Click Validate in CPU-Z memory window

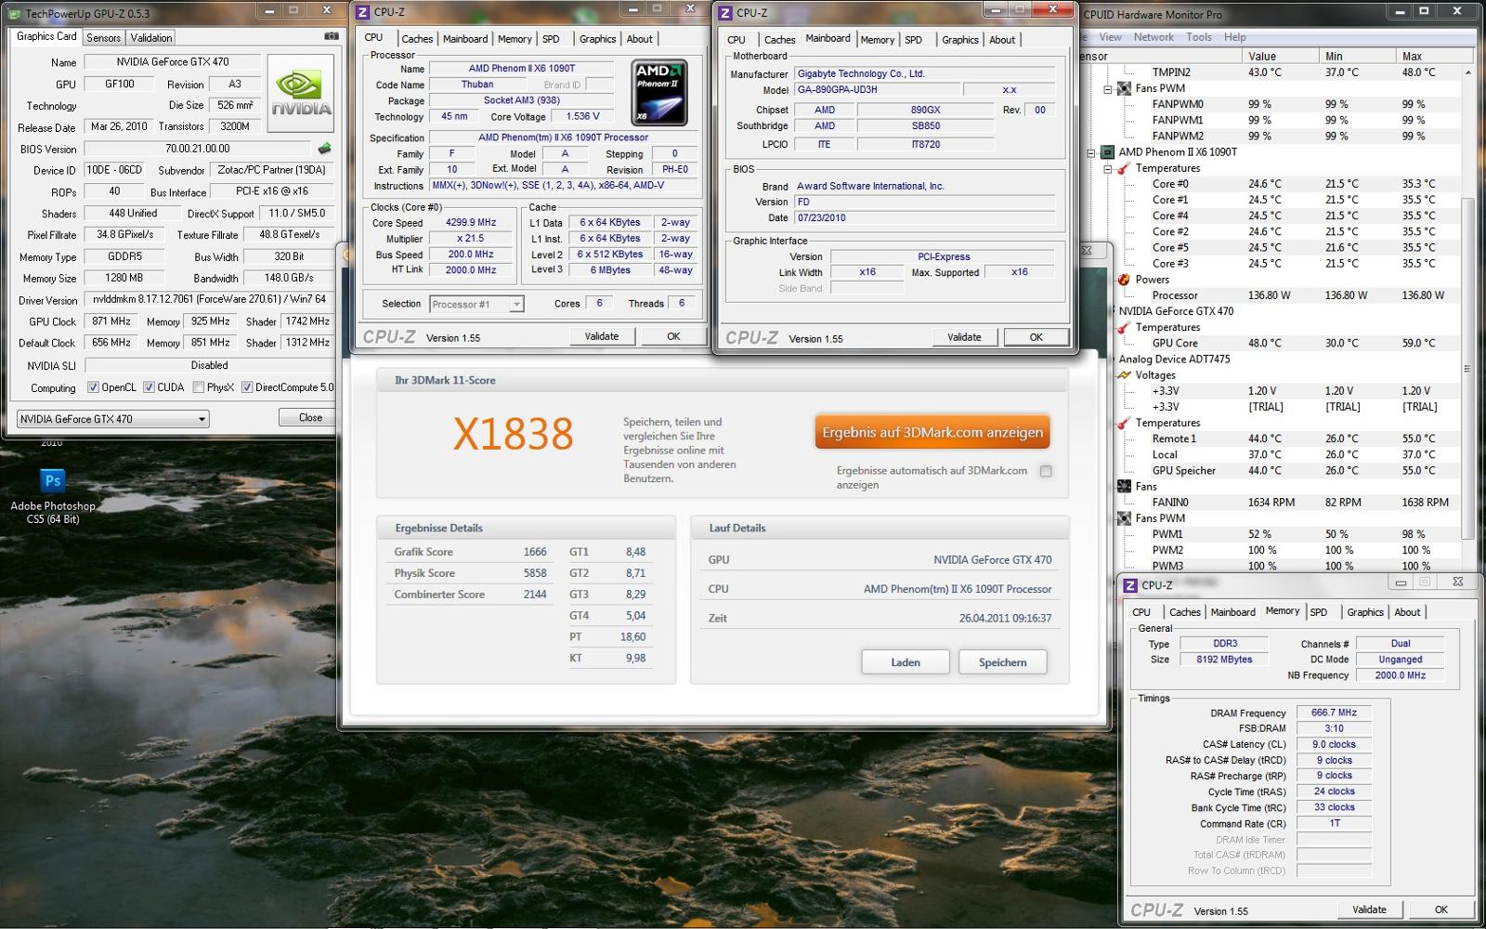click(1369, 909)
